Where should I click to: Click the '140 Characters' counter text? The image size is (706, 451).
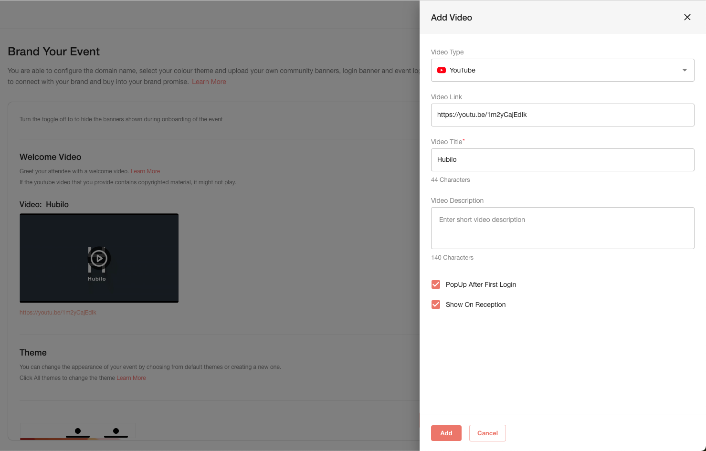click(x=452, y=258)
